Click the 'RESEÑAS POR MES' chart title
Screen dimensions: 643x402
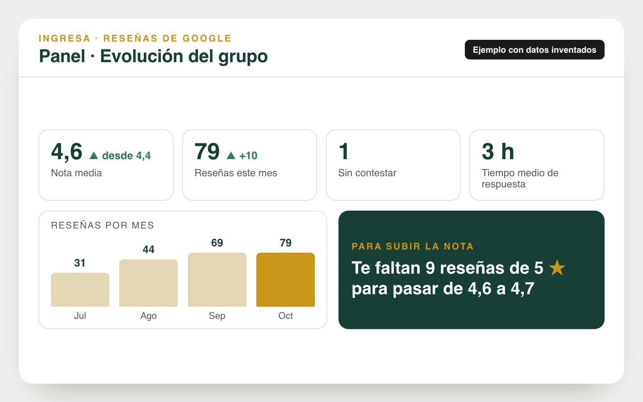[102, 225]
